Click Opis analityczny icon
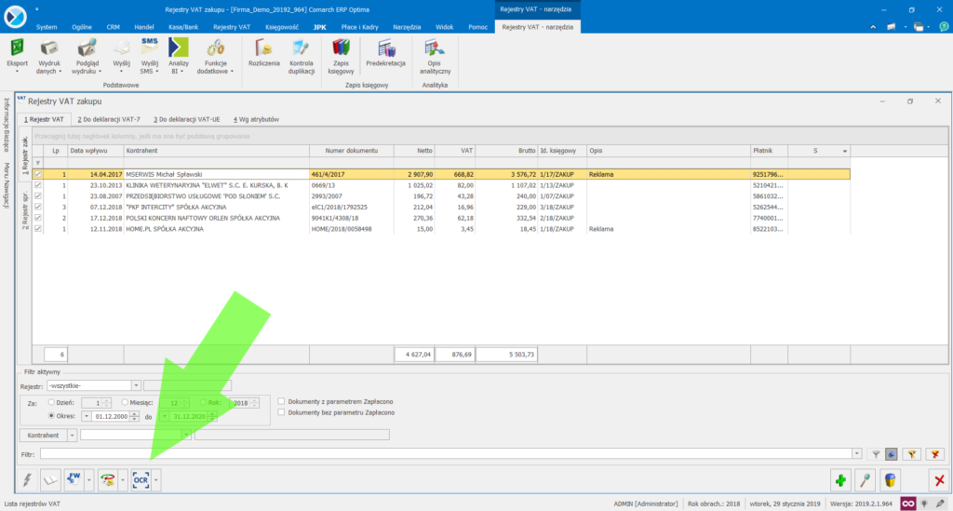 point(433,49)
